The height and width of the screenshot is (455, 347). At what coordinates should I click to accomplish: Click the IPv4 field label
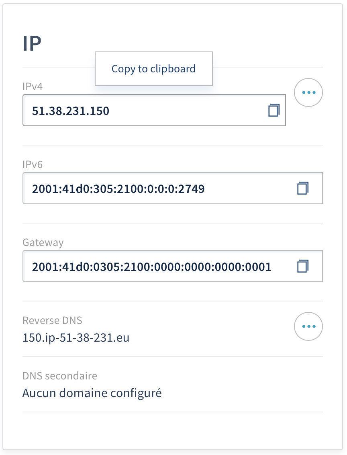point(33,86)
